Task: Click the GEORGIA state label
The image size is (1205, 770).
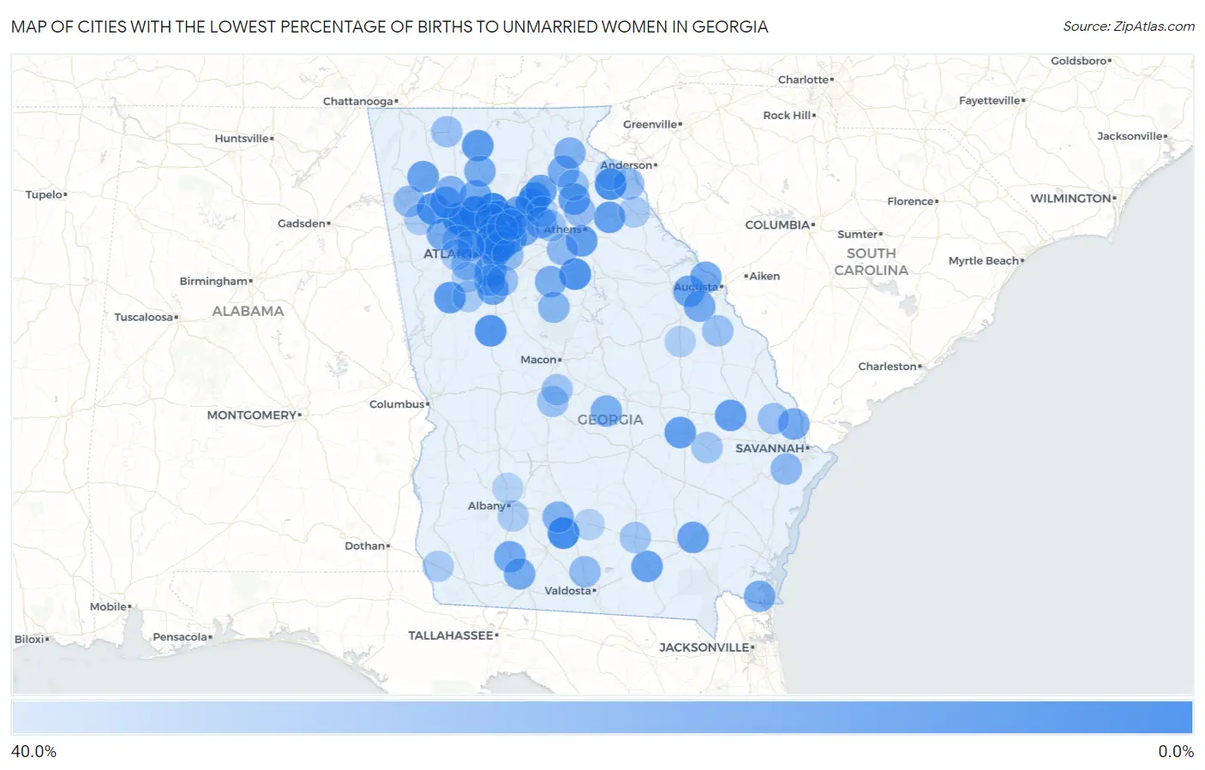Action: [610, 420]
